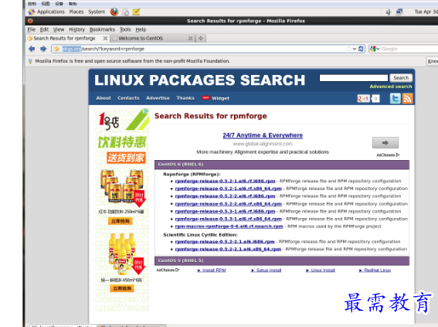
Task: Open the View menu
Action: click(x=59, y=29)
